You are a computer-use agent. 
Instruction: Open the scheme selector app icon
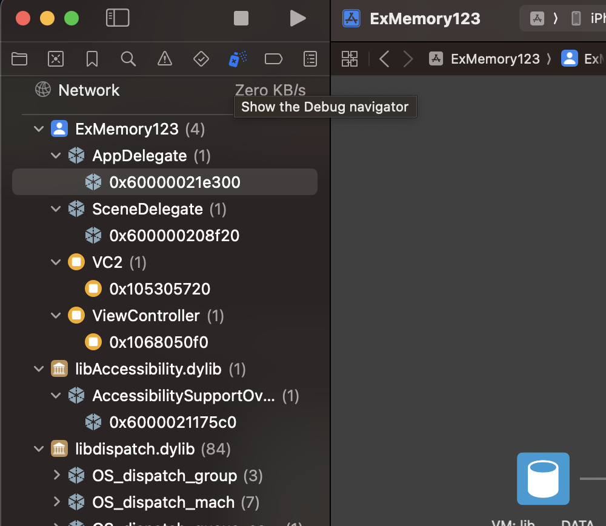(x=537, y=18)
